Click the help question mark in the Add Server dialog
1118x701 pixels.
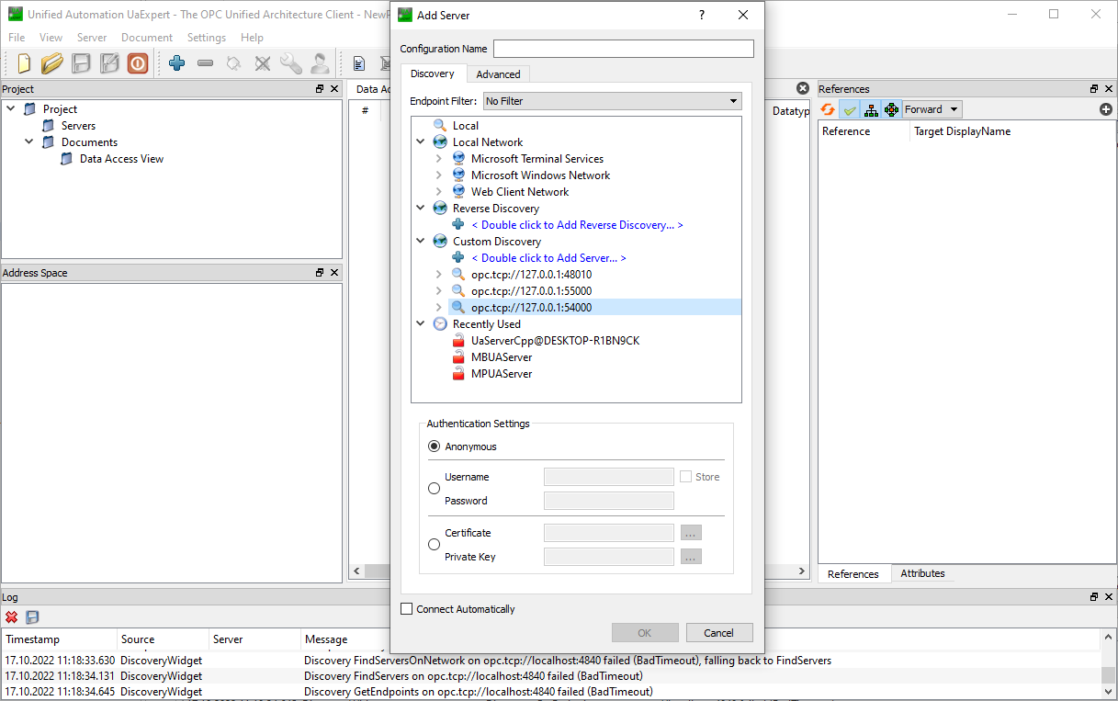702,16
